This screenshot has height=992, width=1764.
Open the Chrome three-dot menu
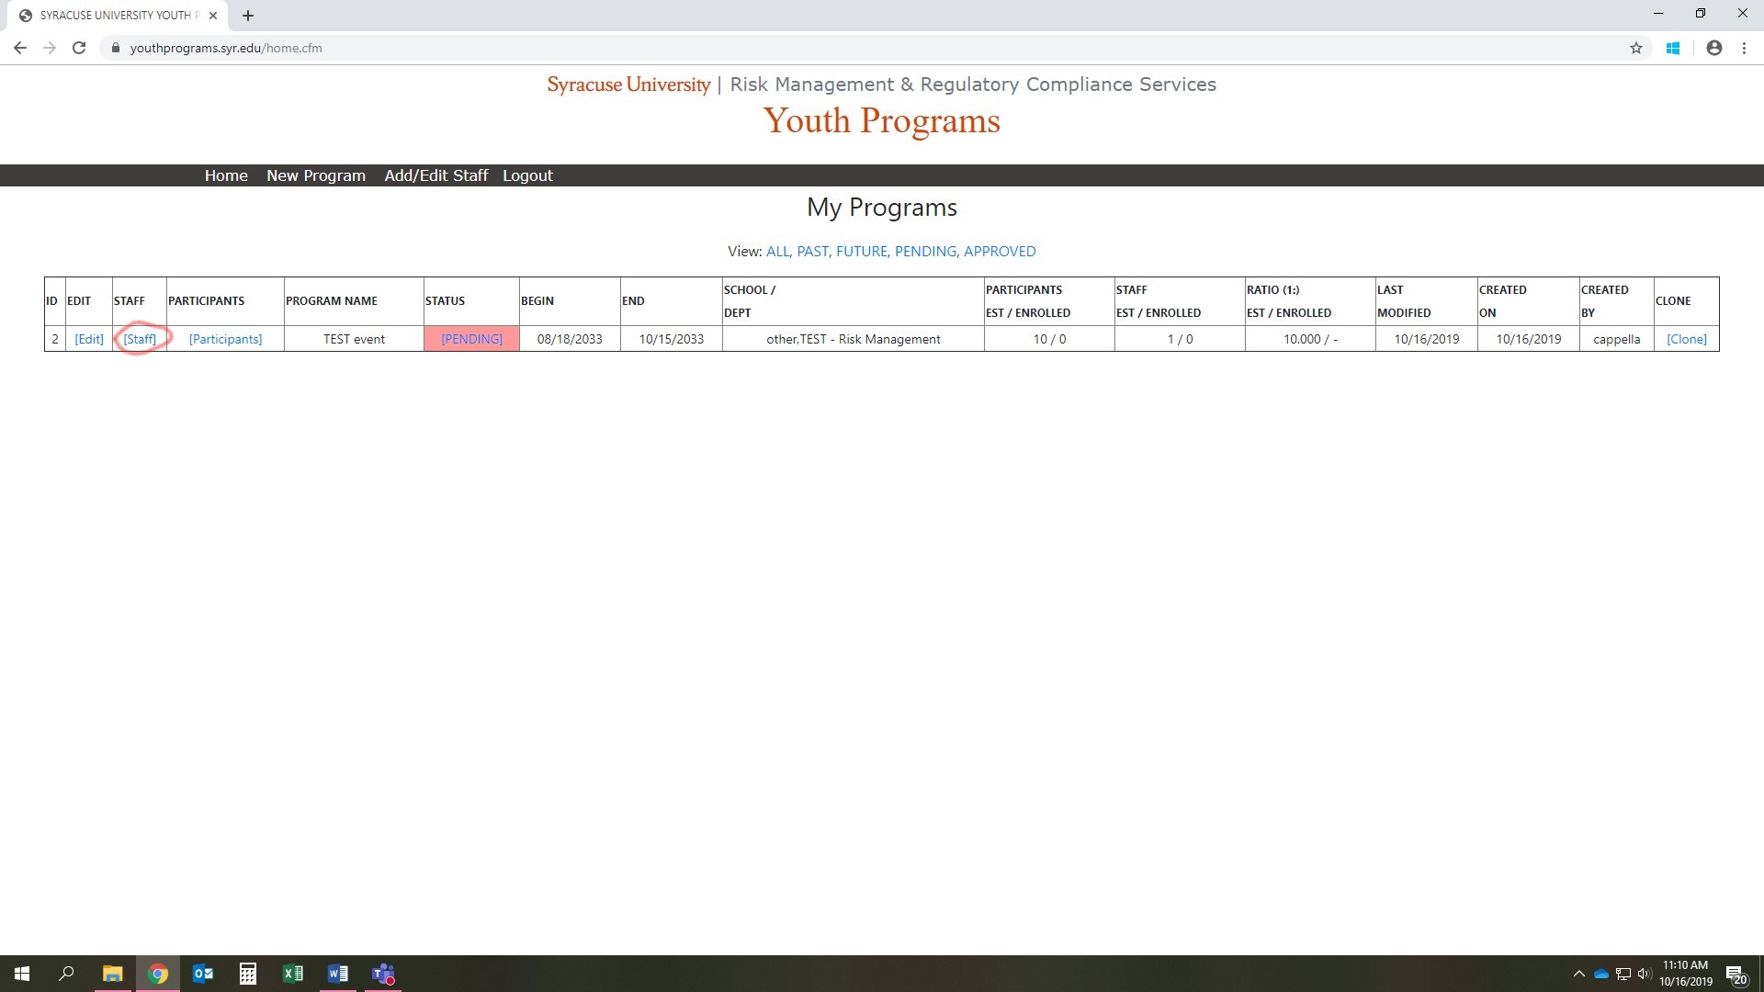1744,48
